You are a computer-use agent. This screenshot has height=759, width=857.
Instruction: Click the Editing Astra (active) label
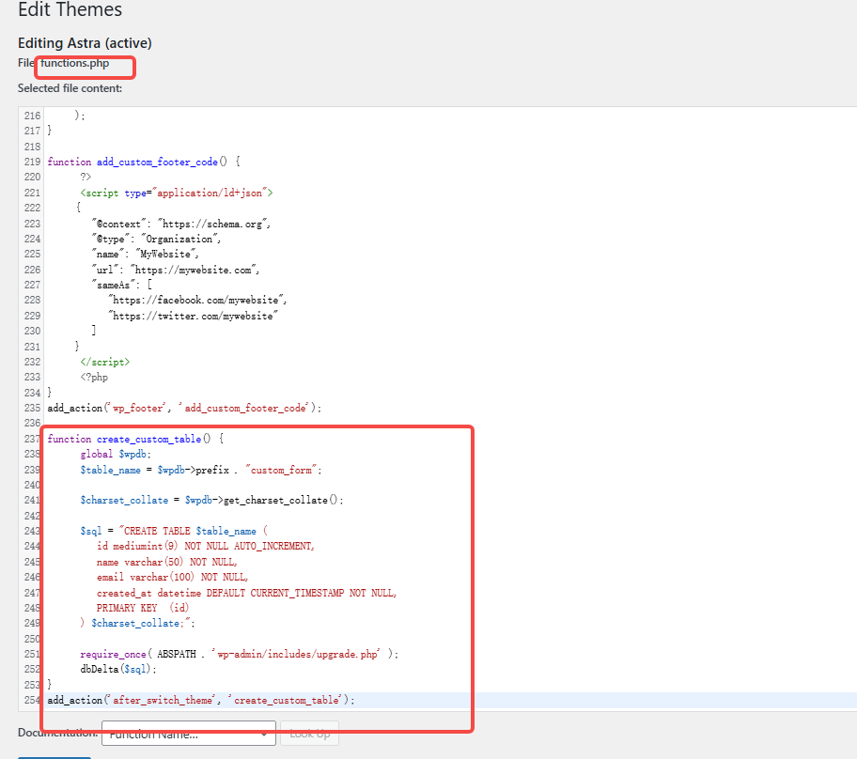tap(84, 43)
